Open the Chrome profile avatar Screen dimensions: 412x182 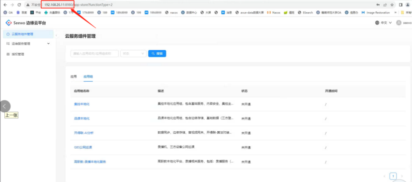[x=408, y=5]
